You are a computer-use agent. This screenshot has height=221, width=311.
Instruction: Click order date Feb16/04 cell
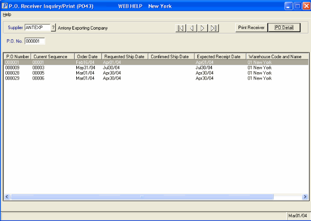click(85, 63)
